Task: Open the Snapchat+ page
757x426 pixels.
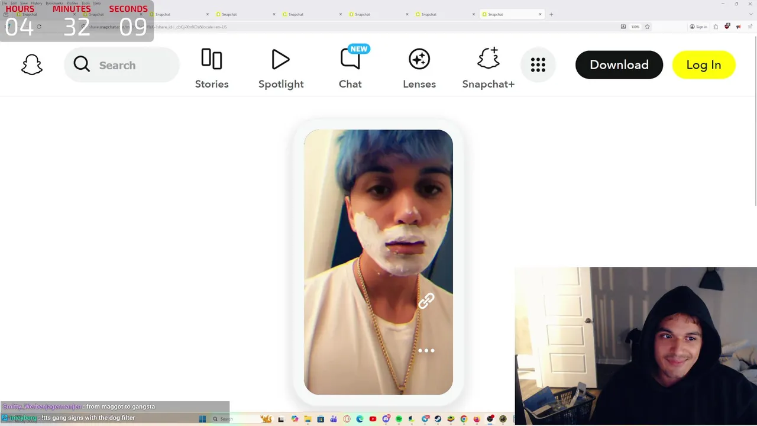Action: coord(489,69)
